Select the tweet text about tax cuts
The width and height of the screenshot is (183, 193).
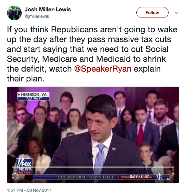[x=92, y=54]
